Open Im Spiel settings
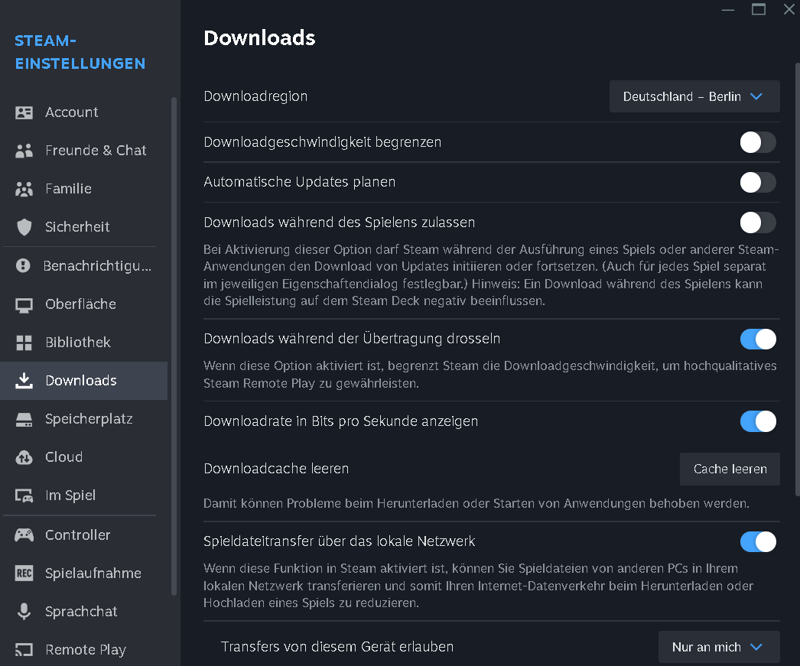Screen dimensions: 800x666 click(x=83, y=495)
